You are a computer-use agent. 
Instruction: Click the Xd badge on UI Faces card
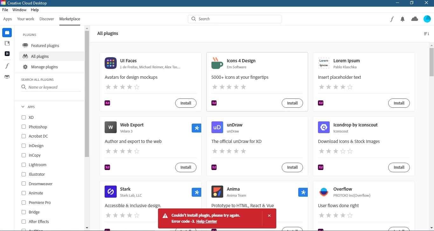[x=107, y=103]
